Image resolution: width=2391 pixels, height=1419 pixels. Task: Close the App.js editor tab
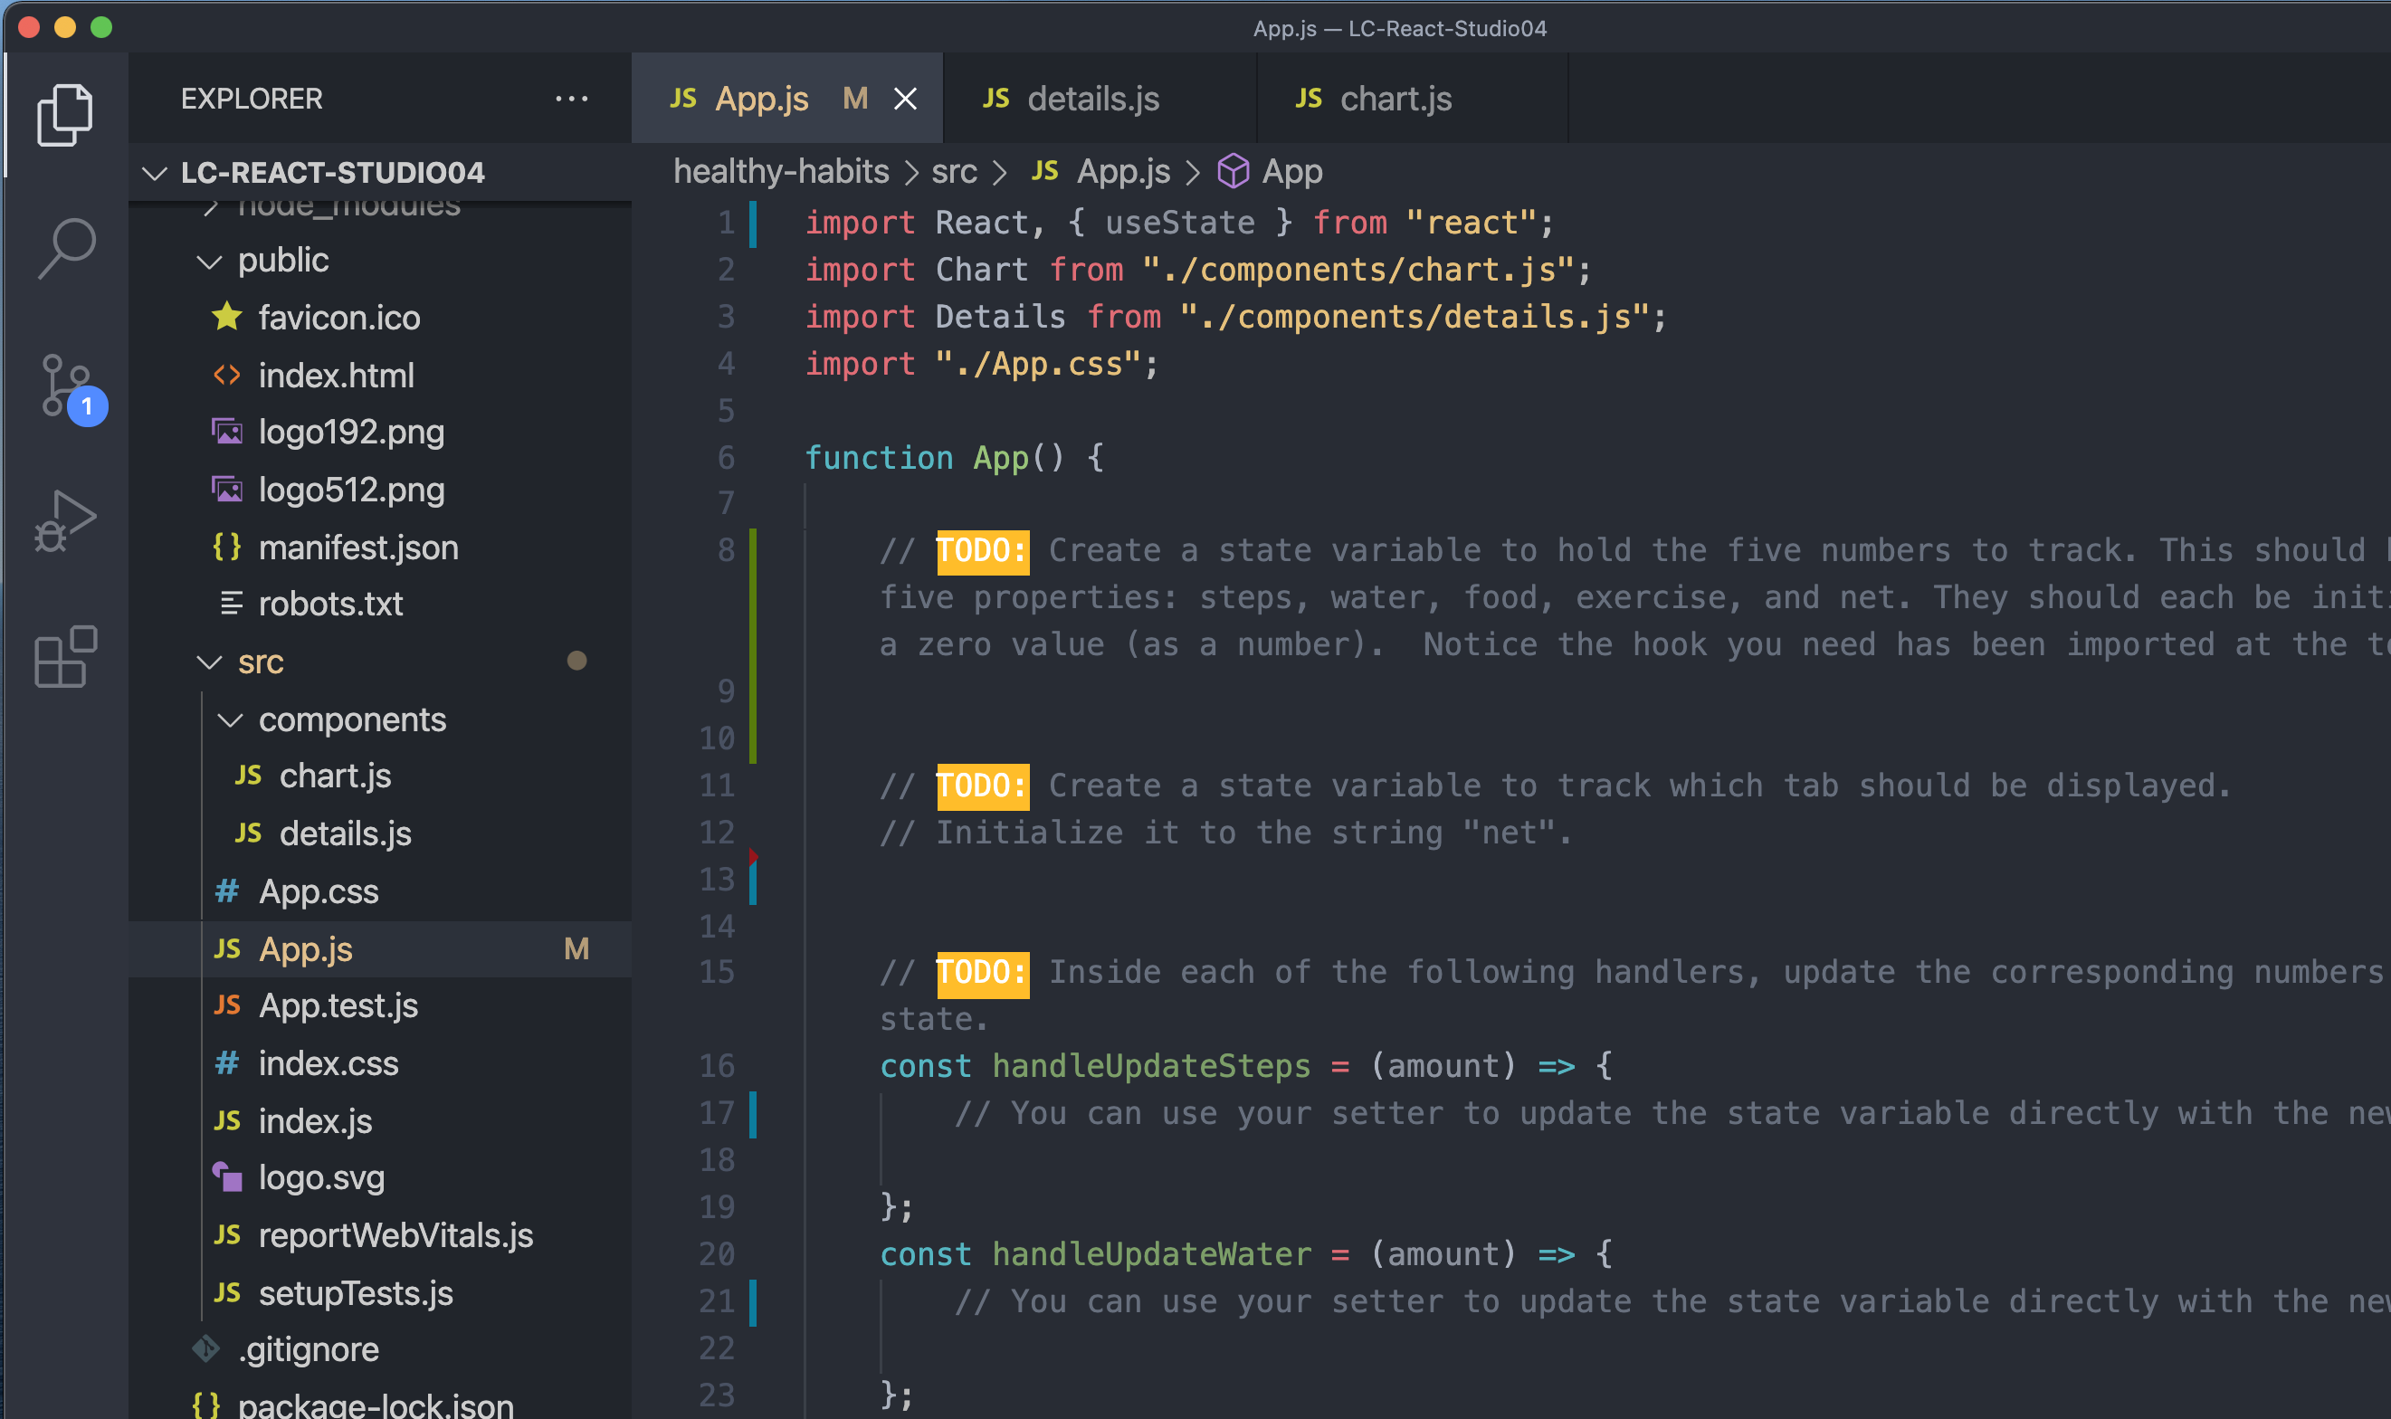tap(904, 99)
